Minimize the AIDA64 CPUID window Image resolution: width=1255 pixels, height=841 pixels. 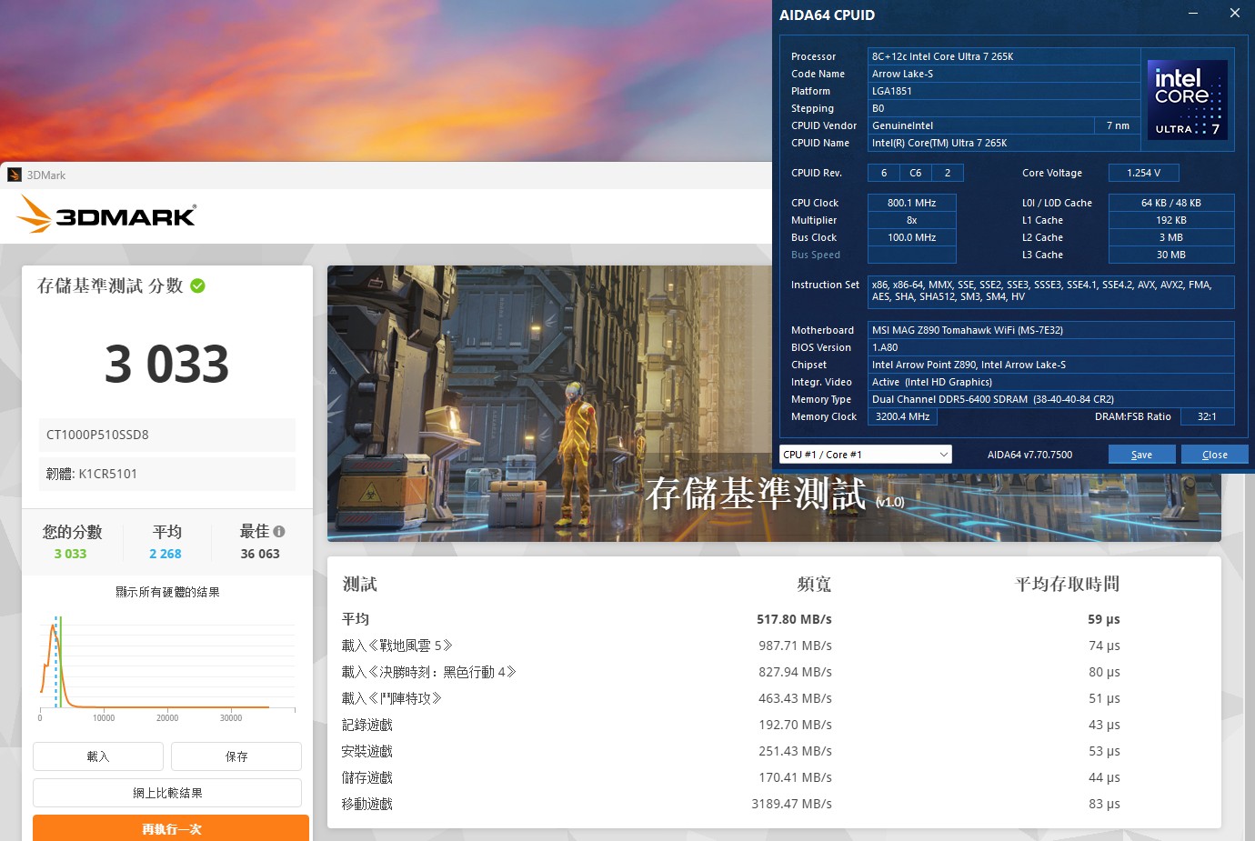pos(1192,13)
